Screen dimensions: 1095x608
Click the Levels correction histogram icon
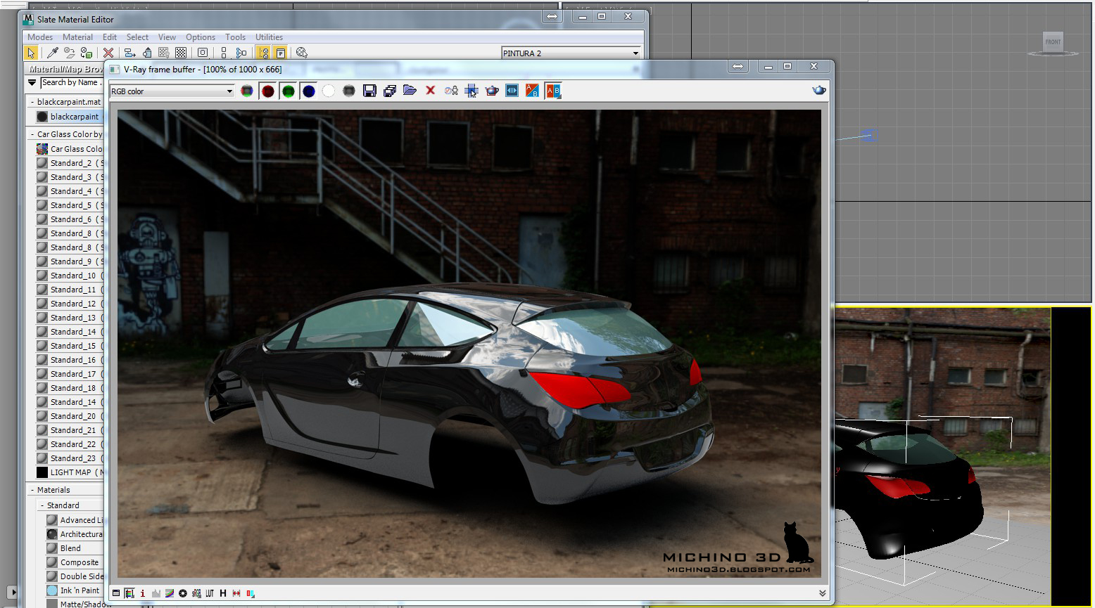(156, 593)
